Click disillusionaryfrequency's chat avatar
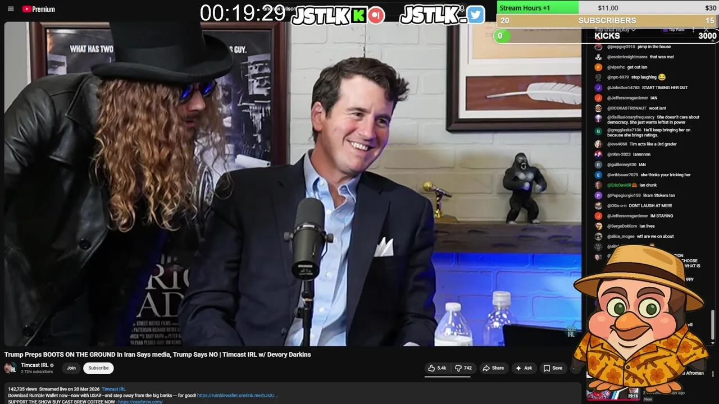Image resolution: width=719 pixels, height=404 pixels. [x=598, y=118]
